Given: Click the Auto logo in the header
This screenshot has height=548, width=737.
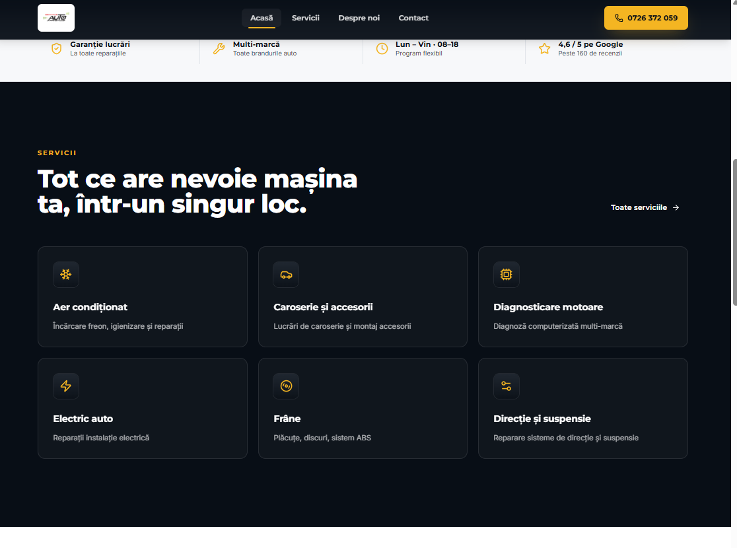Looking at the screenshot, I should pos(55,18).
